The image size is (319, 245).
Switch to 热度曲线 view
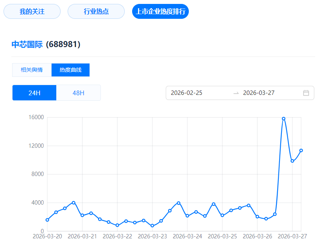pyautogui.click(x=70, y=70)
